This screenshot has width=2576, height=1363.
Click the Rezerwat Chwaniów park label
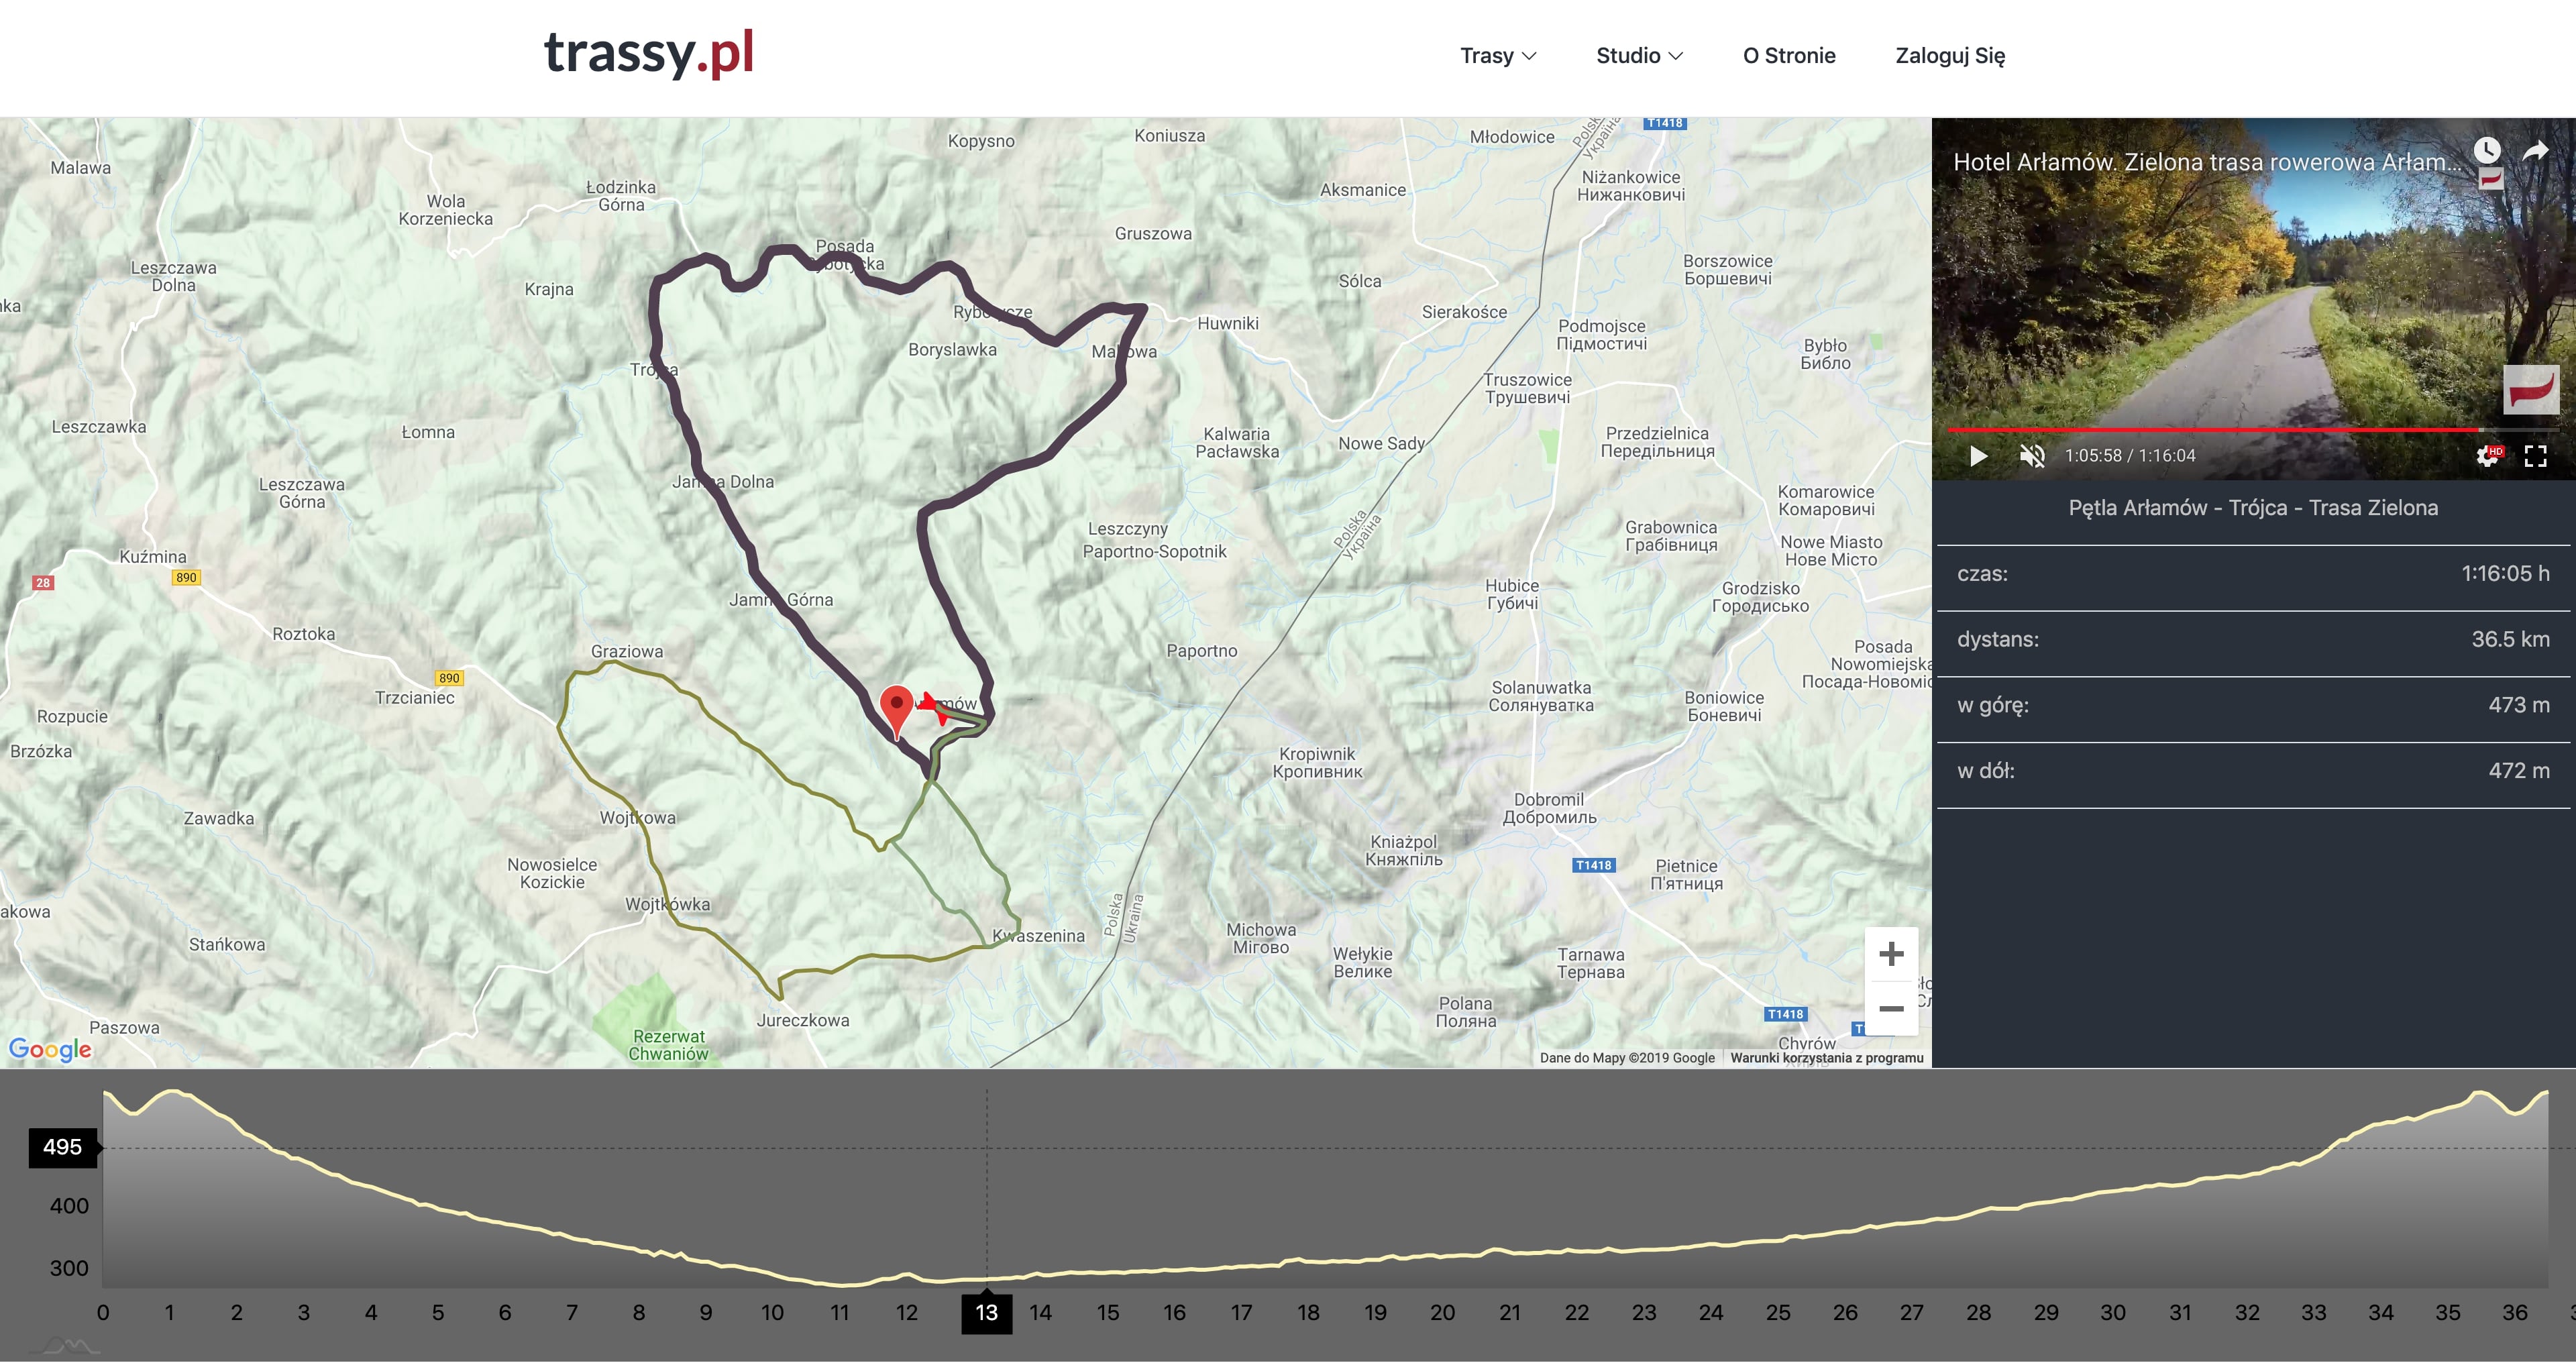[x=668, y=1045]
